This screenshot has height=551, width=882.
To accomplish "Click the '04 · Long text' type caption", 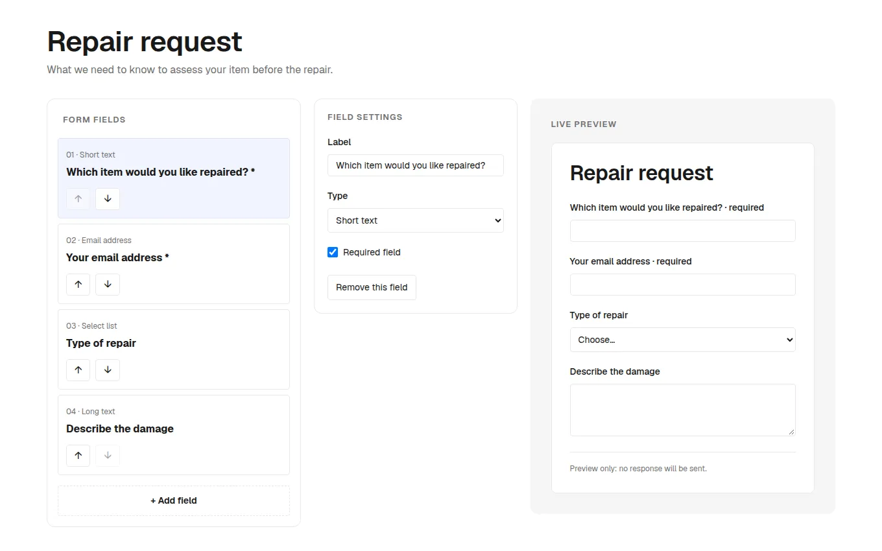I will 91,412.
